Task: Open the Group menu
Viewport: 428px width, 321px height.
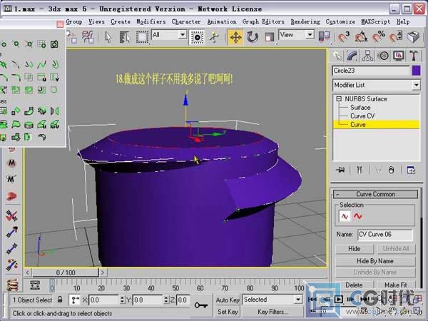Action: pos(74,21)
